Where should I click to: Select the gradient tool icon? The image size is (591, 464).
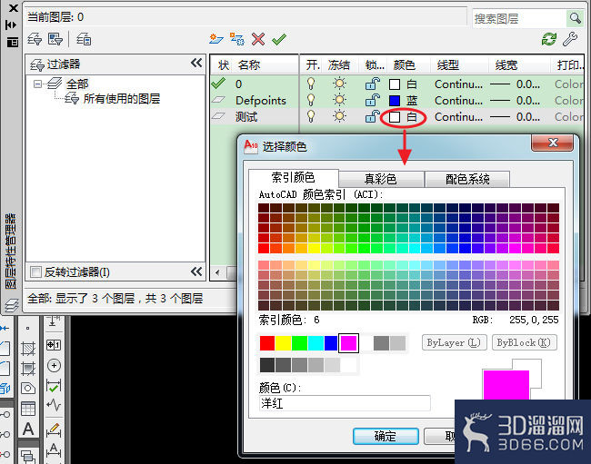point(28,368)
